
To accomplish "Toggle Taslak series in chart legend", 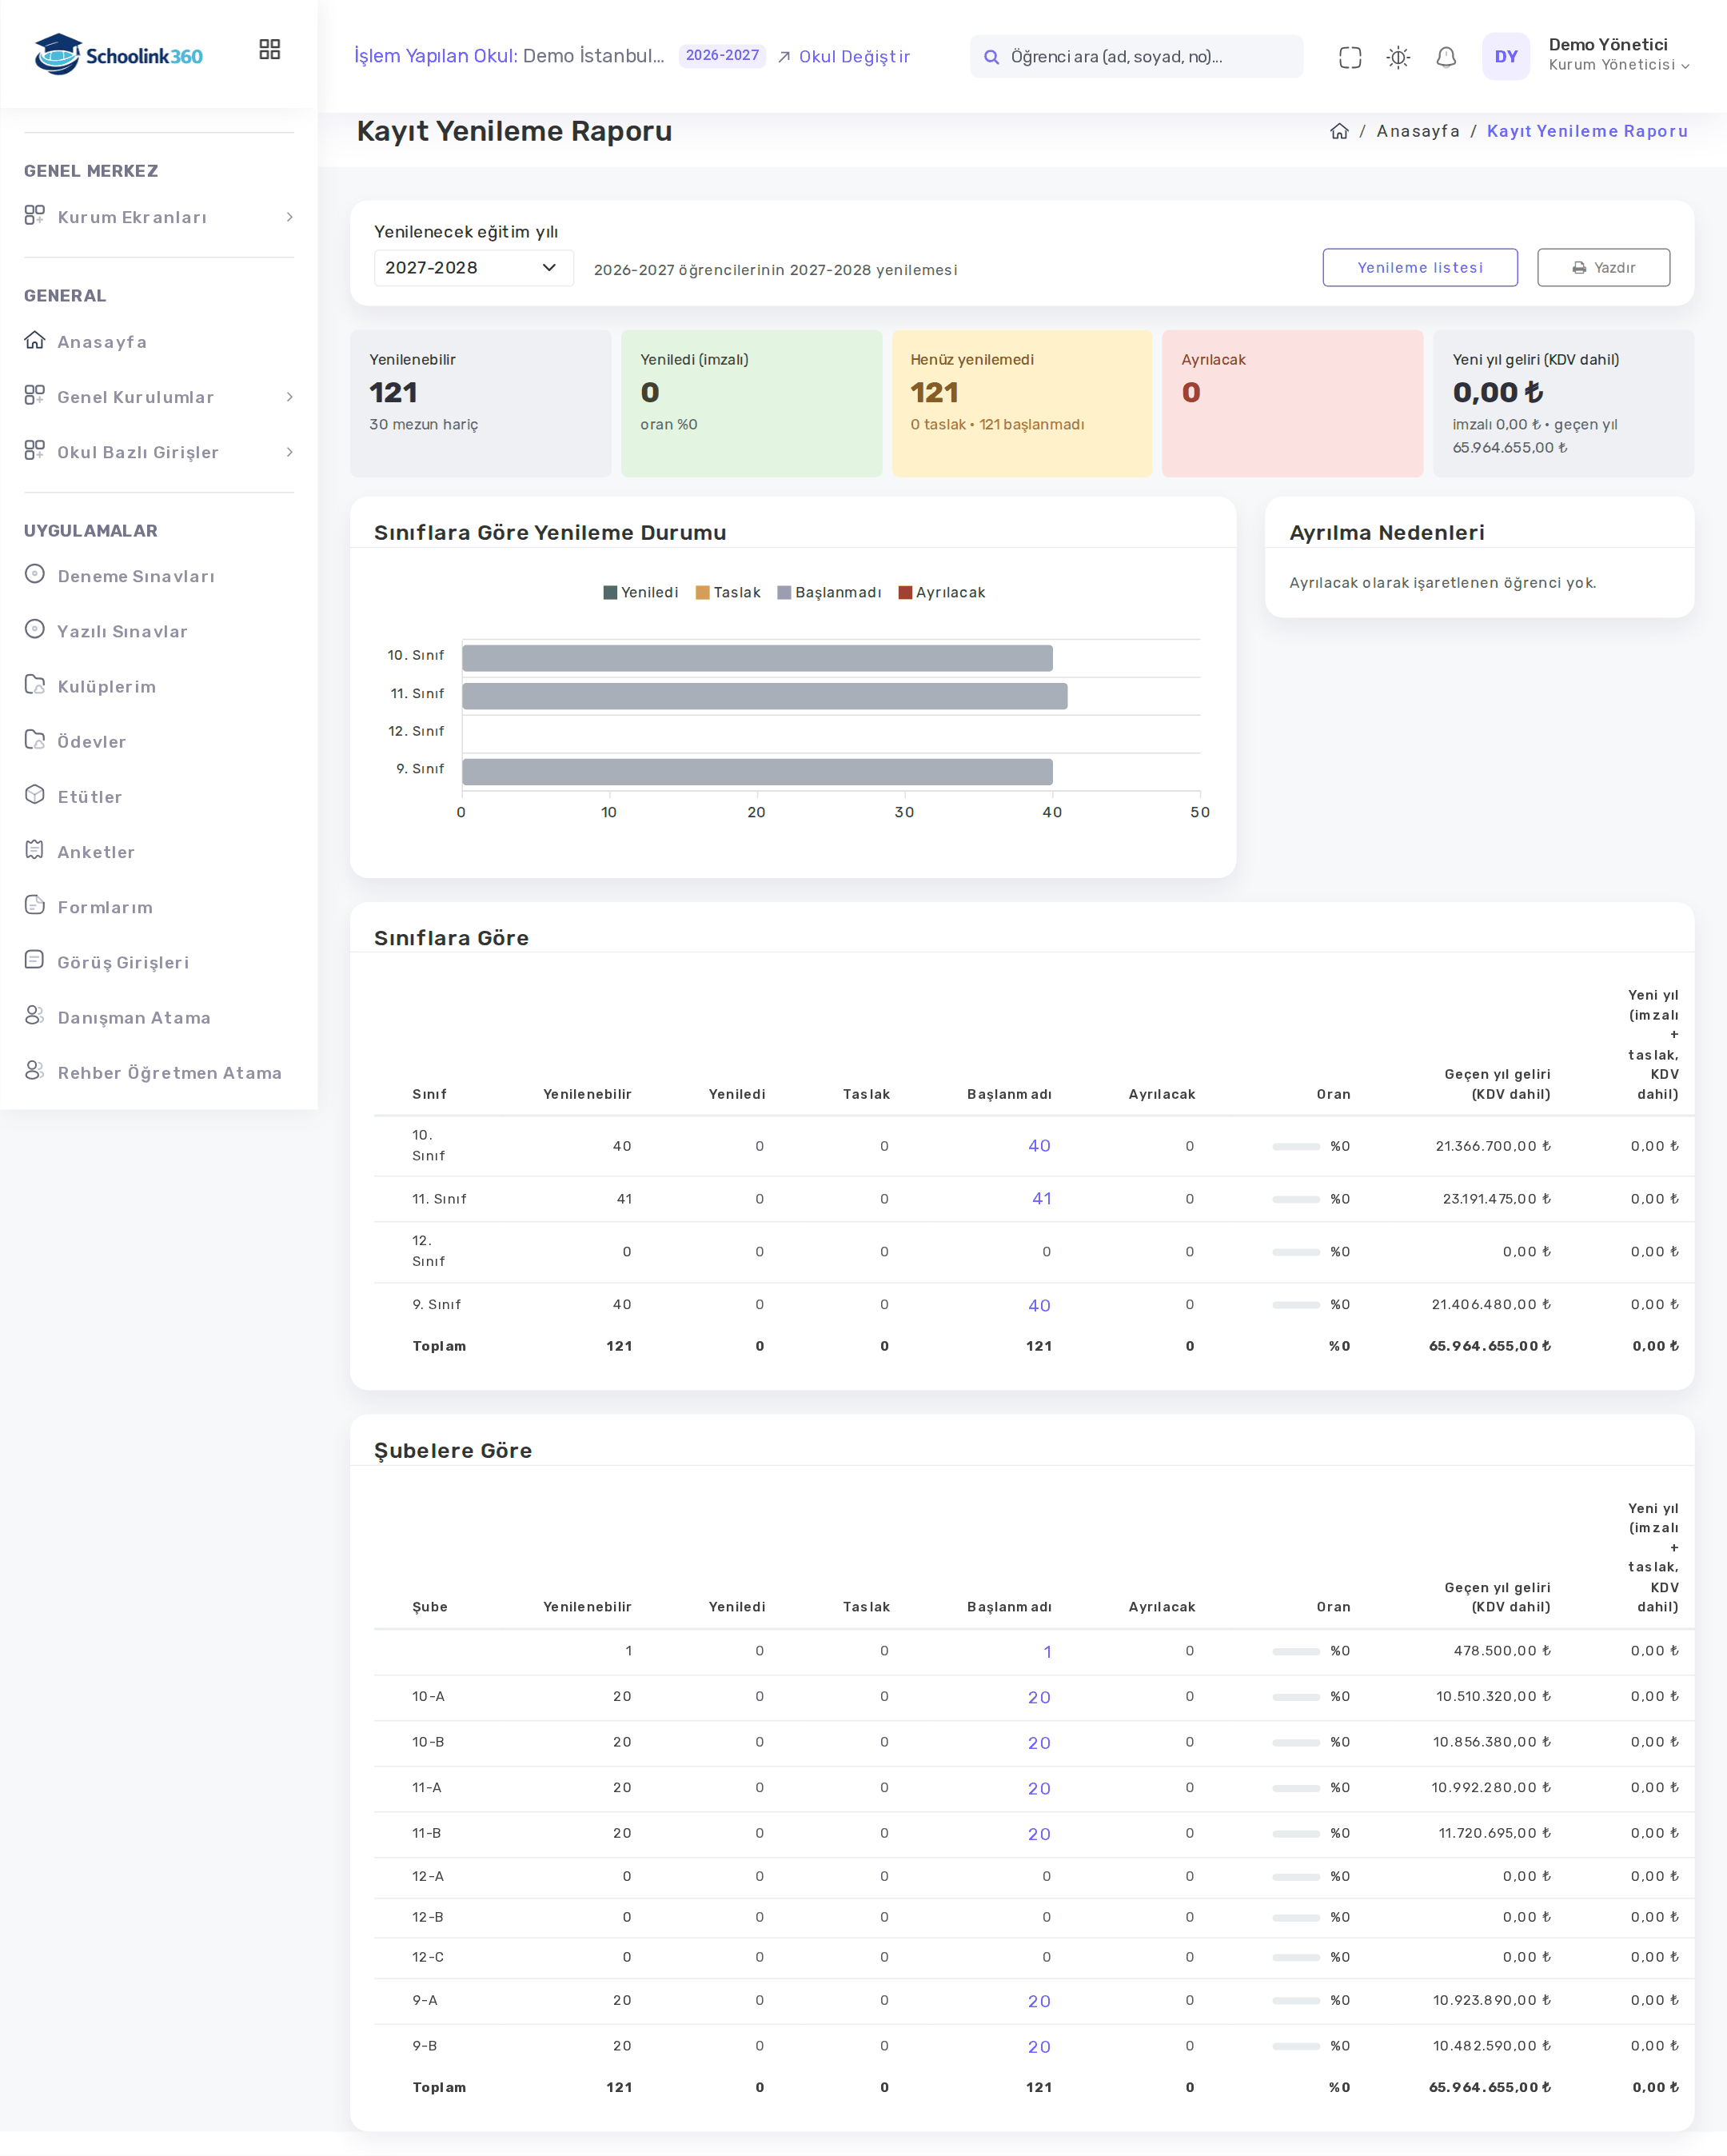I will tap(728, 592).
